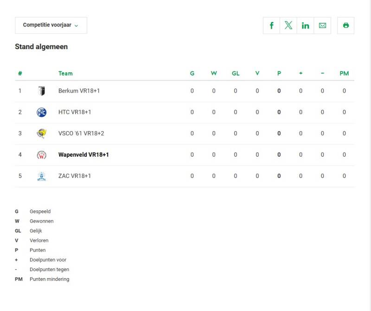
Task: Open the HTC VR18+1 team link
Action: (x=75, y=112)
